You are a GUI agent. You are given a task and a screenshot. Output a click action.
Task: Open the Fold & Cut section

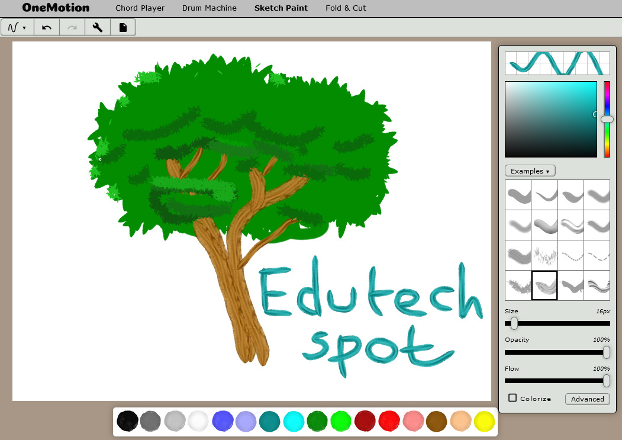coord(346,8)
